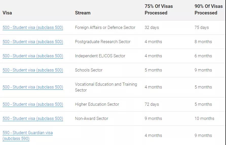Click the 72 days cell
This screenshot has width=226, height=145.
point(152,104)
